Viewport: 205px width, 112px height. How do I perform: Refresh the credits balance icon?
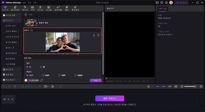[x=42, y=80]
